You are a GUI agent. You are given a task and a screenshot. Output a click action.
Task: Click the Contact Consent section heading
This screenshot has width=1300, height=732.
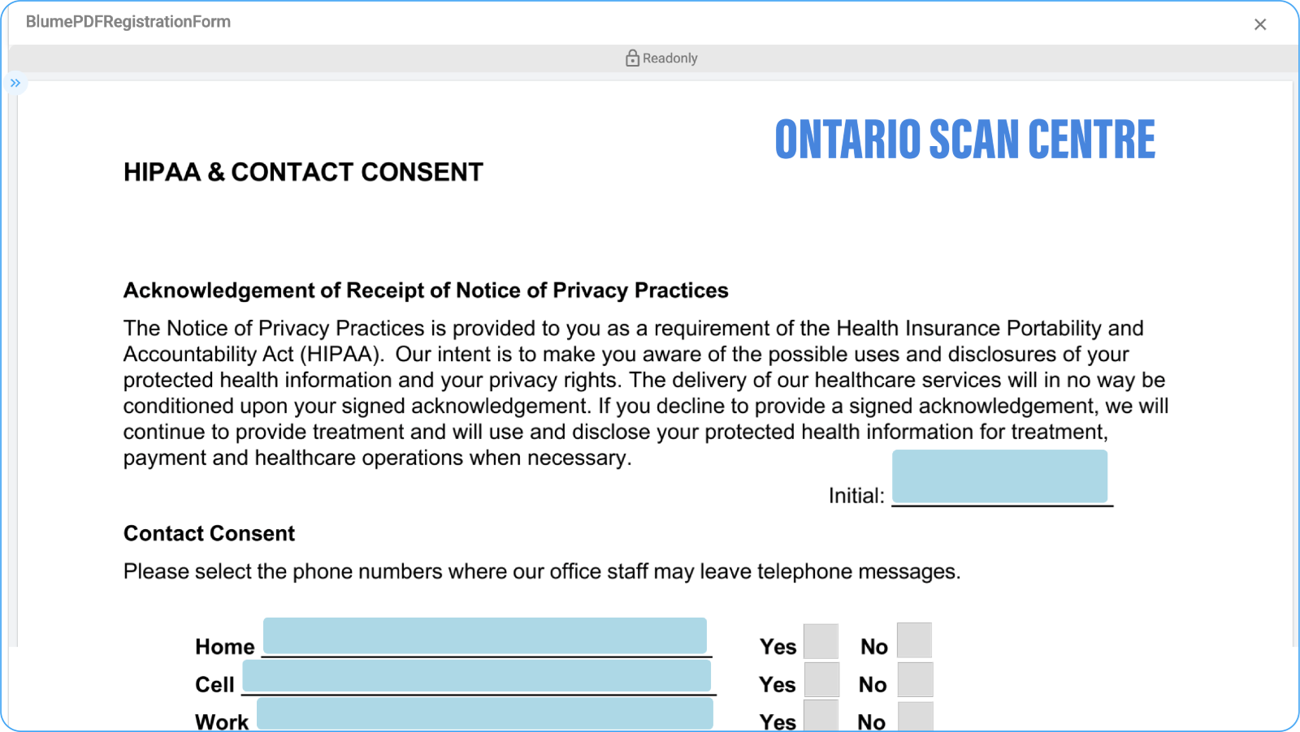(x=209, y=533)
